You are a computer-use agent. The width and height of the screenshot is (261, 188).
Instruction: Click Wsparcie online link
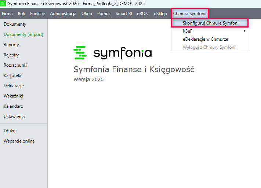pos(19,141)
